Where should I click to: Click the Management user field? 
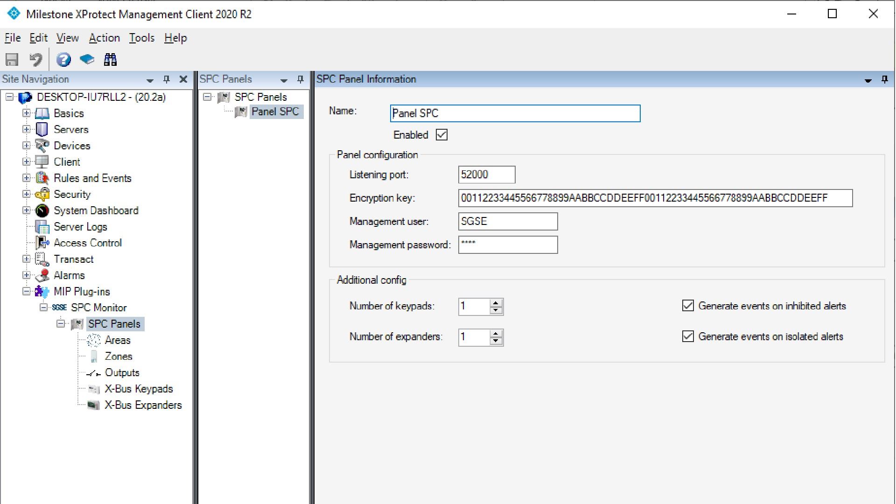tap(508, 221)
